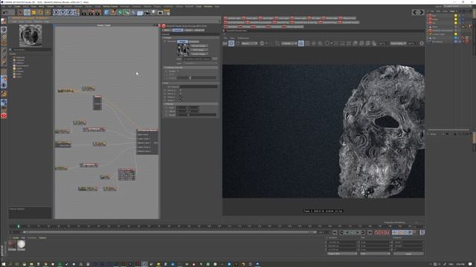Toggle the Z axis lock
Image resolution: width=476 pixels, height=267 pixels.
tap(69, 13)
